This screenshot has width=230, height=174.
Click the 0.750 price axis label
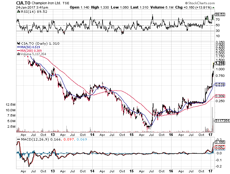[220, 76]
